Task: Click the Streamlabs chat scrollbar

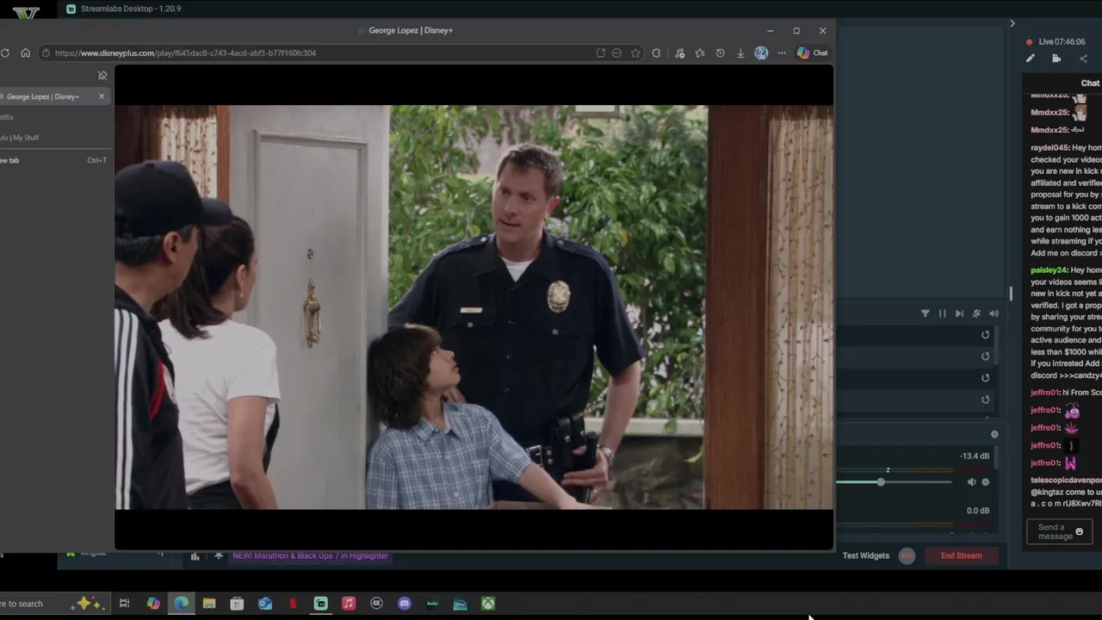Action: pos(1011,294)
